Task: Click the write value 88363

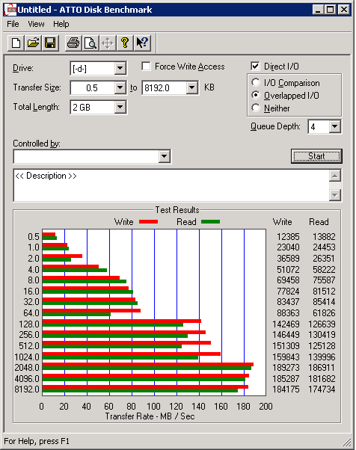Action: (288, 313)
